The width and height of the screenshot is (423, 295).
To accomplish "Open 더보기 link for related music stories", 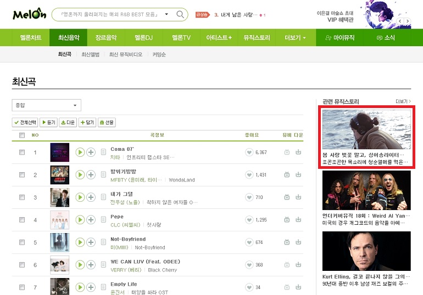I will click(403, 101).
